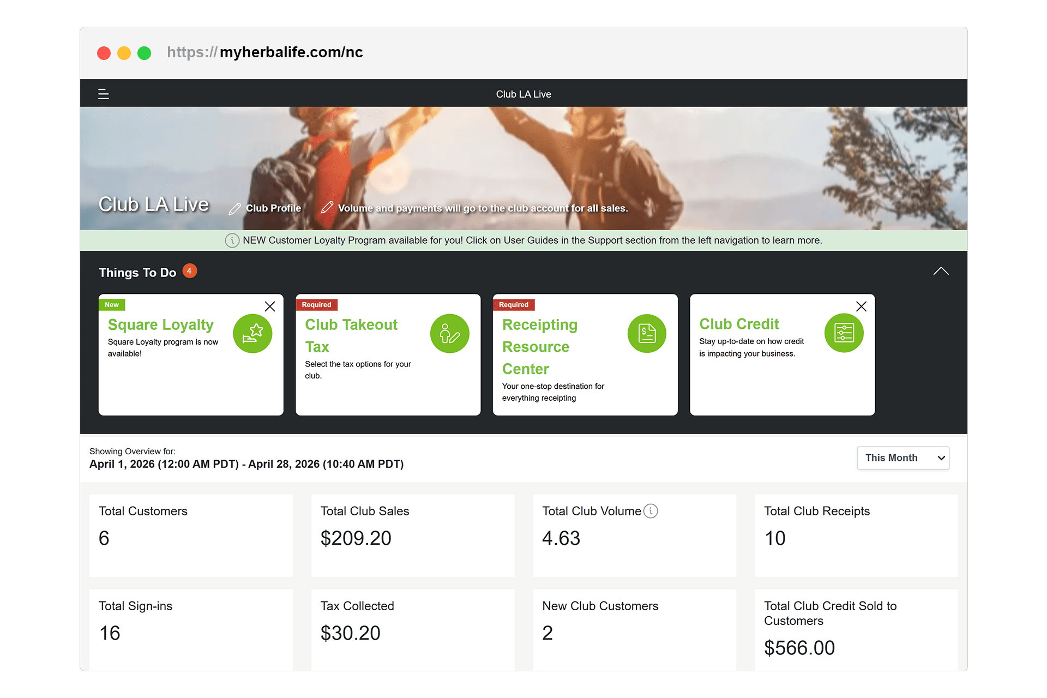Click the browser address bar URL
The height and width of the screenshot is (698, 1047).
pos(265,52)
